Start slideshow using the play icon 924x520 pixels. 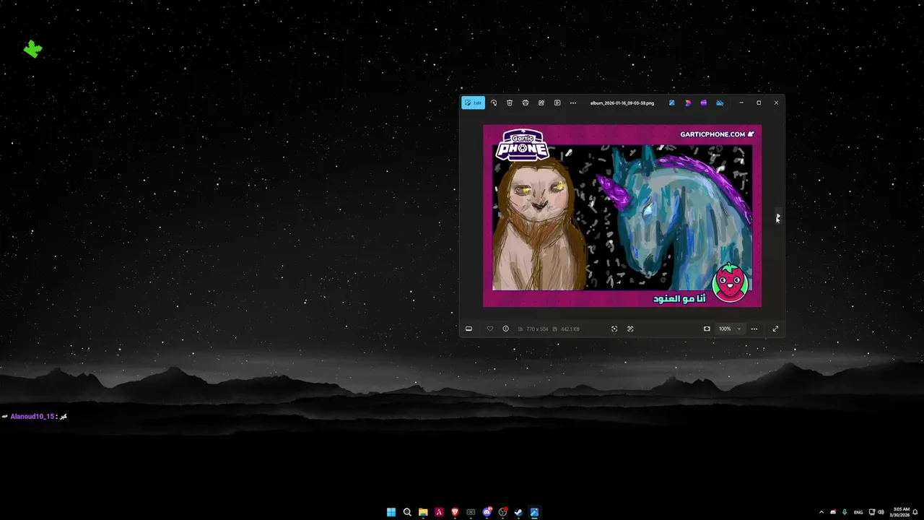[557, 103]
